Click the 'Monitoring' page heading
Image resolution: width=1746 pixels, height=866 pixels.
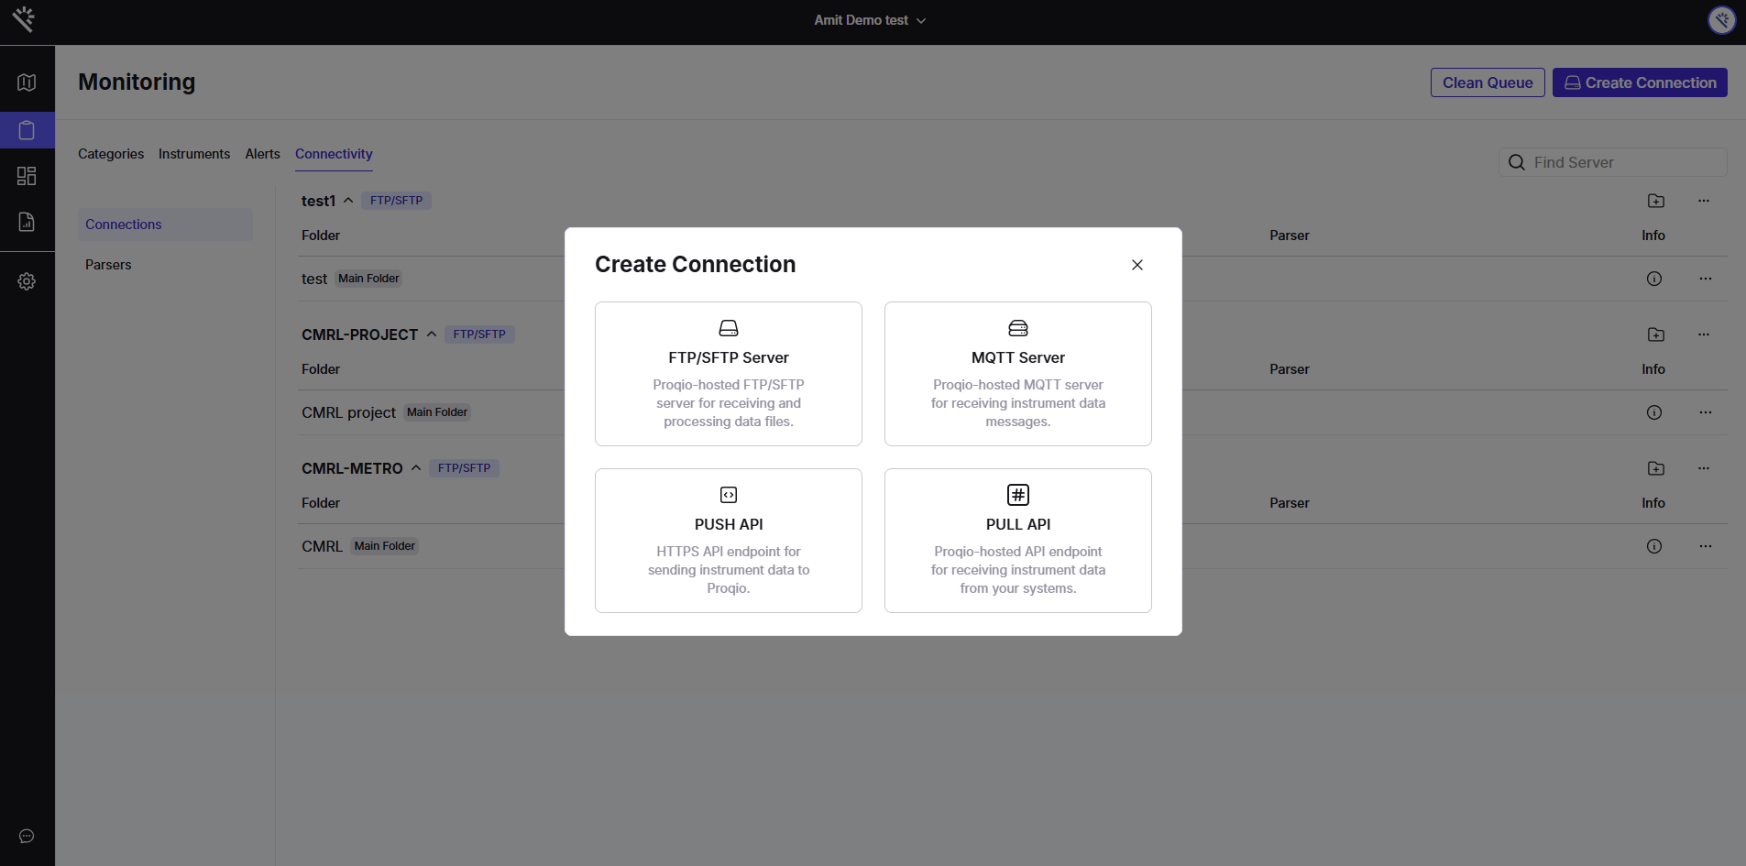[x=137, y=82]
